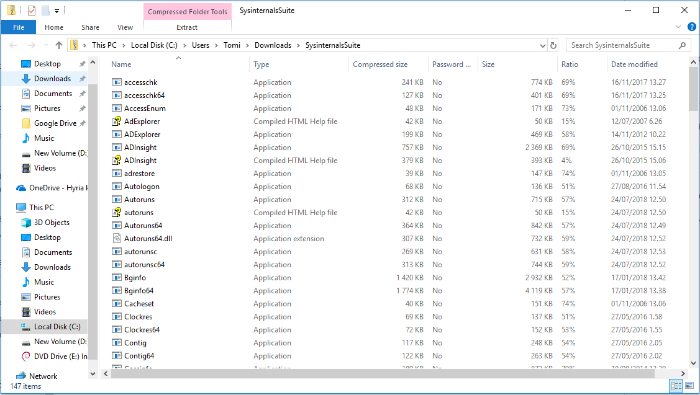Click the OneDrive cloud icon in sidebar

(x=21, y=188)
